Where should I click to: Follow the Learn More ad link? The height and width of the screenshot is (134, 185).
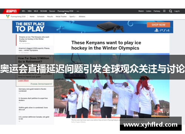(x=23, y=81)
